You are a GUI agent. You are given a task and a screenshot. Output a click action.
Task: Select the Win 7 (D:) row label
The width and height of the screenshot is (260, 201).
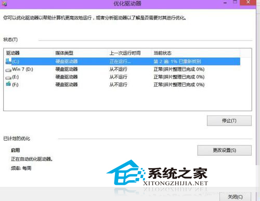pyautogui.click(x=22, y=69)
